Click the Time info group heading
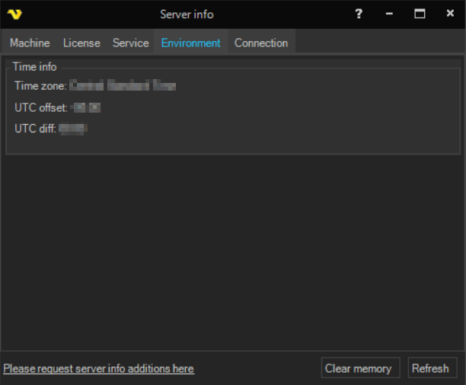This screenshot has width=466, height=385. tap(34, 67)
